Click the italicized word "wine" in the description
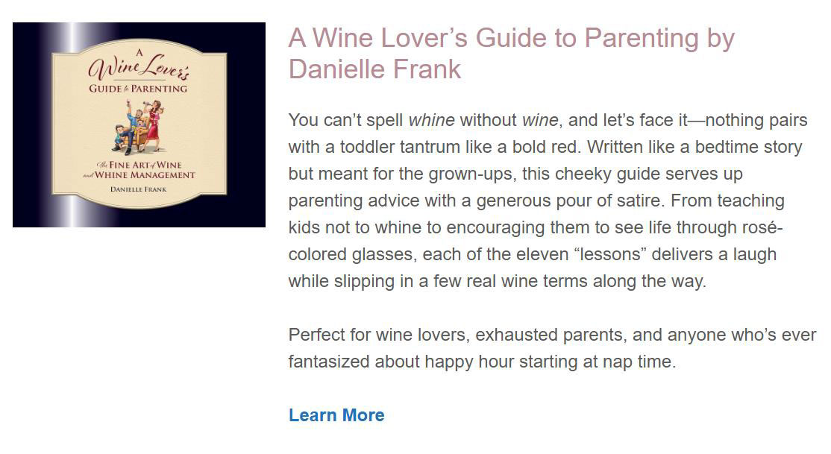The image size is (831, 454). point(539,120)
